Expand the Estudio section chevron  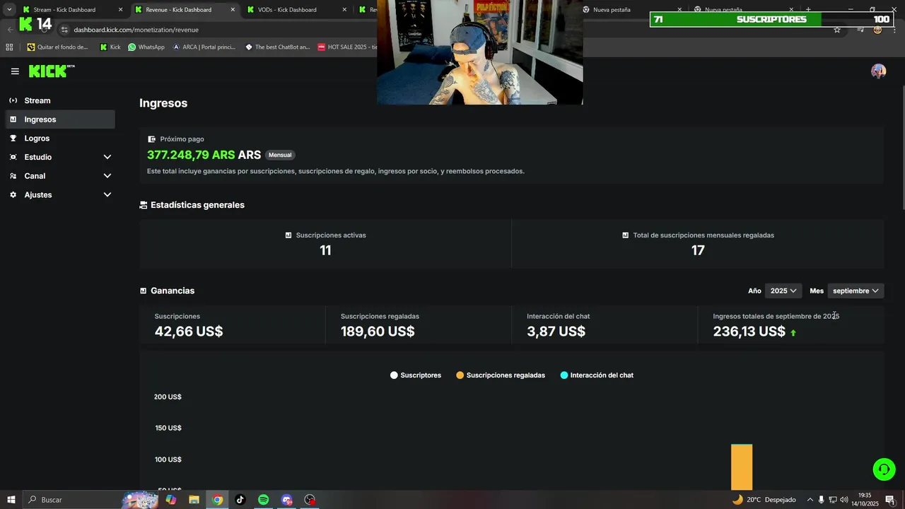[107, 157]
